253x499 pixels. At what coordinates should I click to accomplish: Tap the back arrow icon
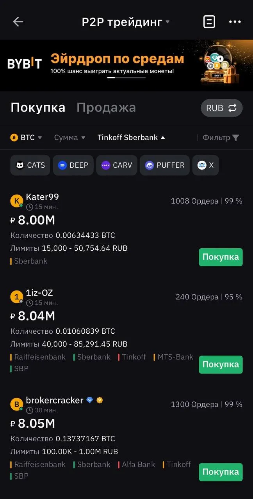18,22
